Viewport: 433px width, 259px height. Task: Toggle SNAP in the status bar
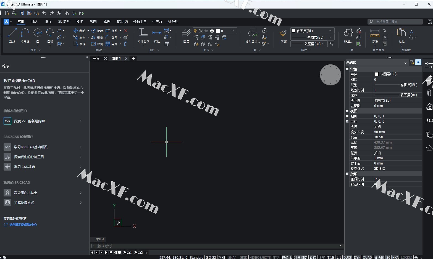(232, 257)
